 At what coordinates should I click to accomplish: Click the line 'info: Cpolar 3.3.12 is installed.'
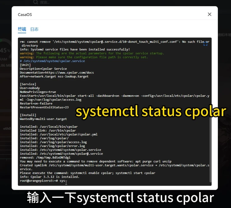click(49, 177)
